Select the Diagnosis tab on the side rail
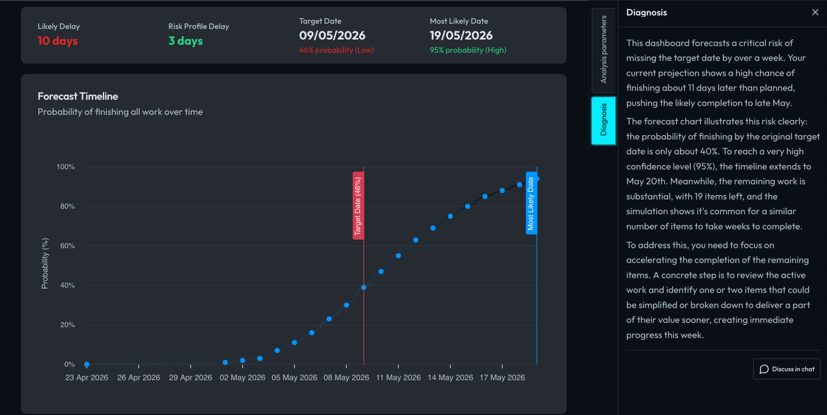 coord(603,121)
